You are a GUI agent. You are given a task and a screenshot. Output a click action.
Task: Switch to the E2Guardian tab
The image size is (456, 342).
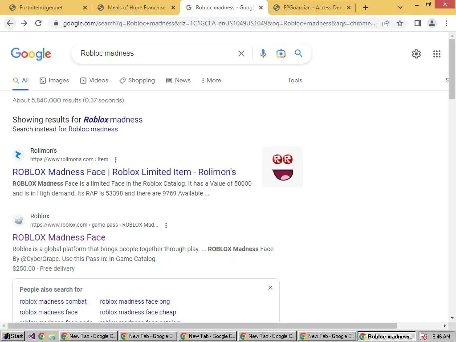pos(313,8)
